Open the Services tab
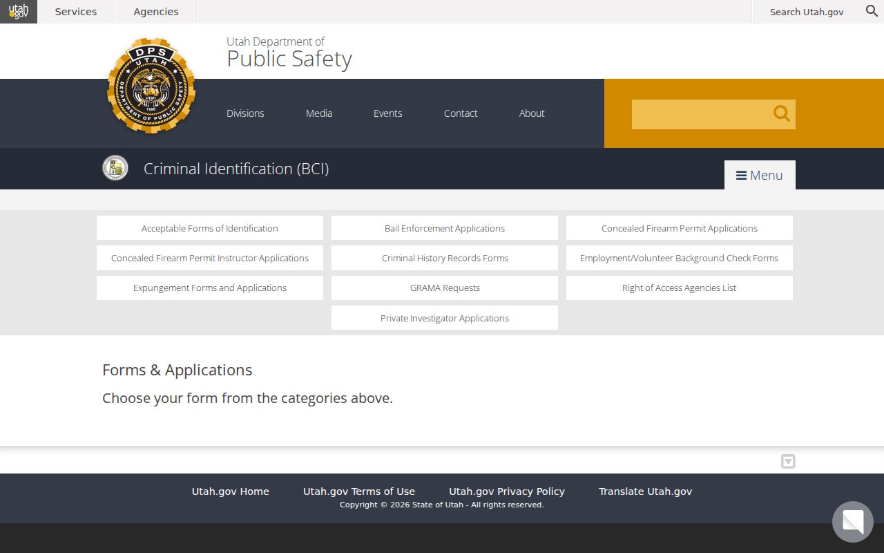 (76, 12)
